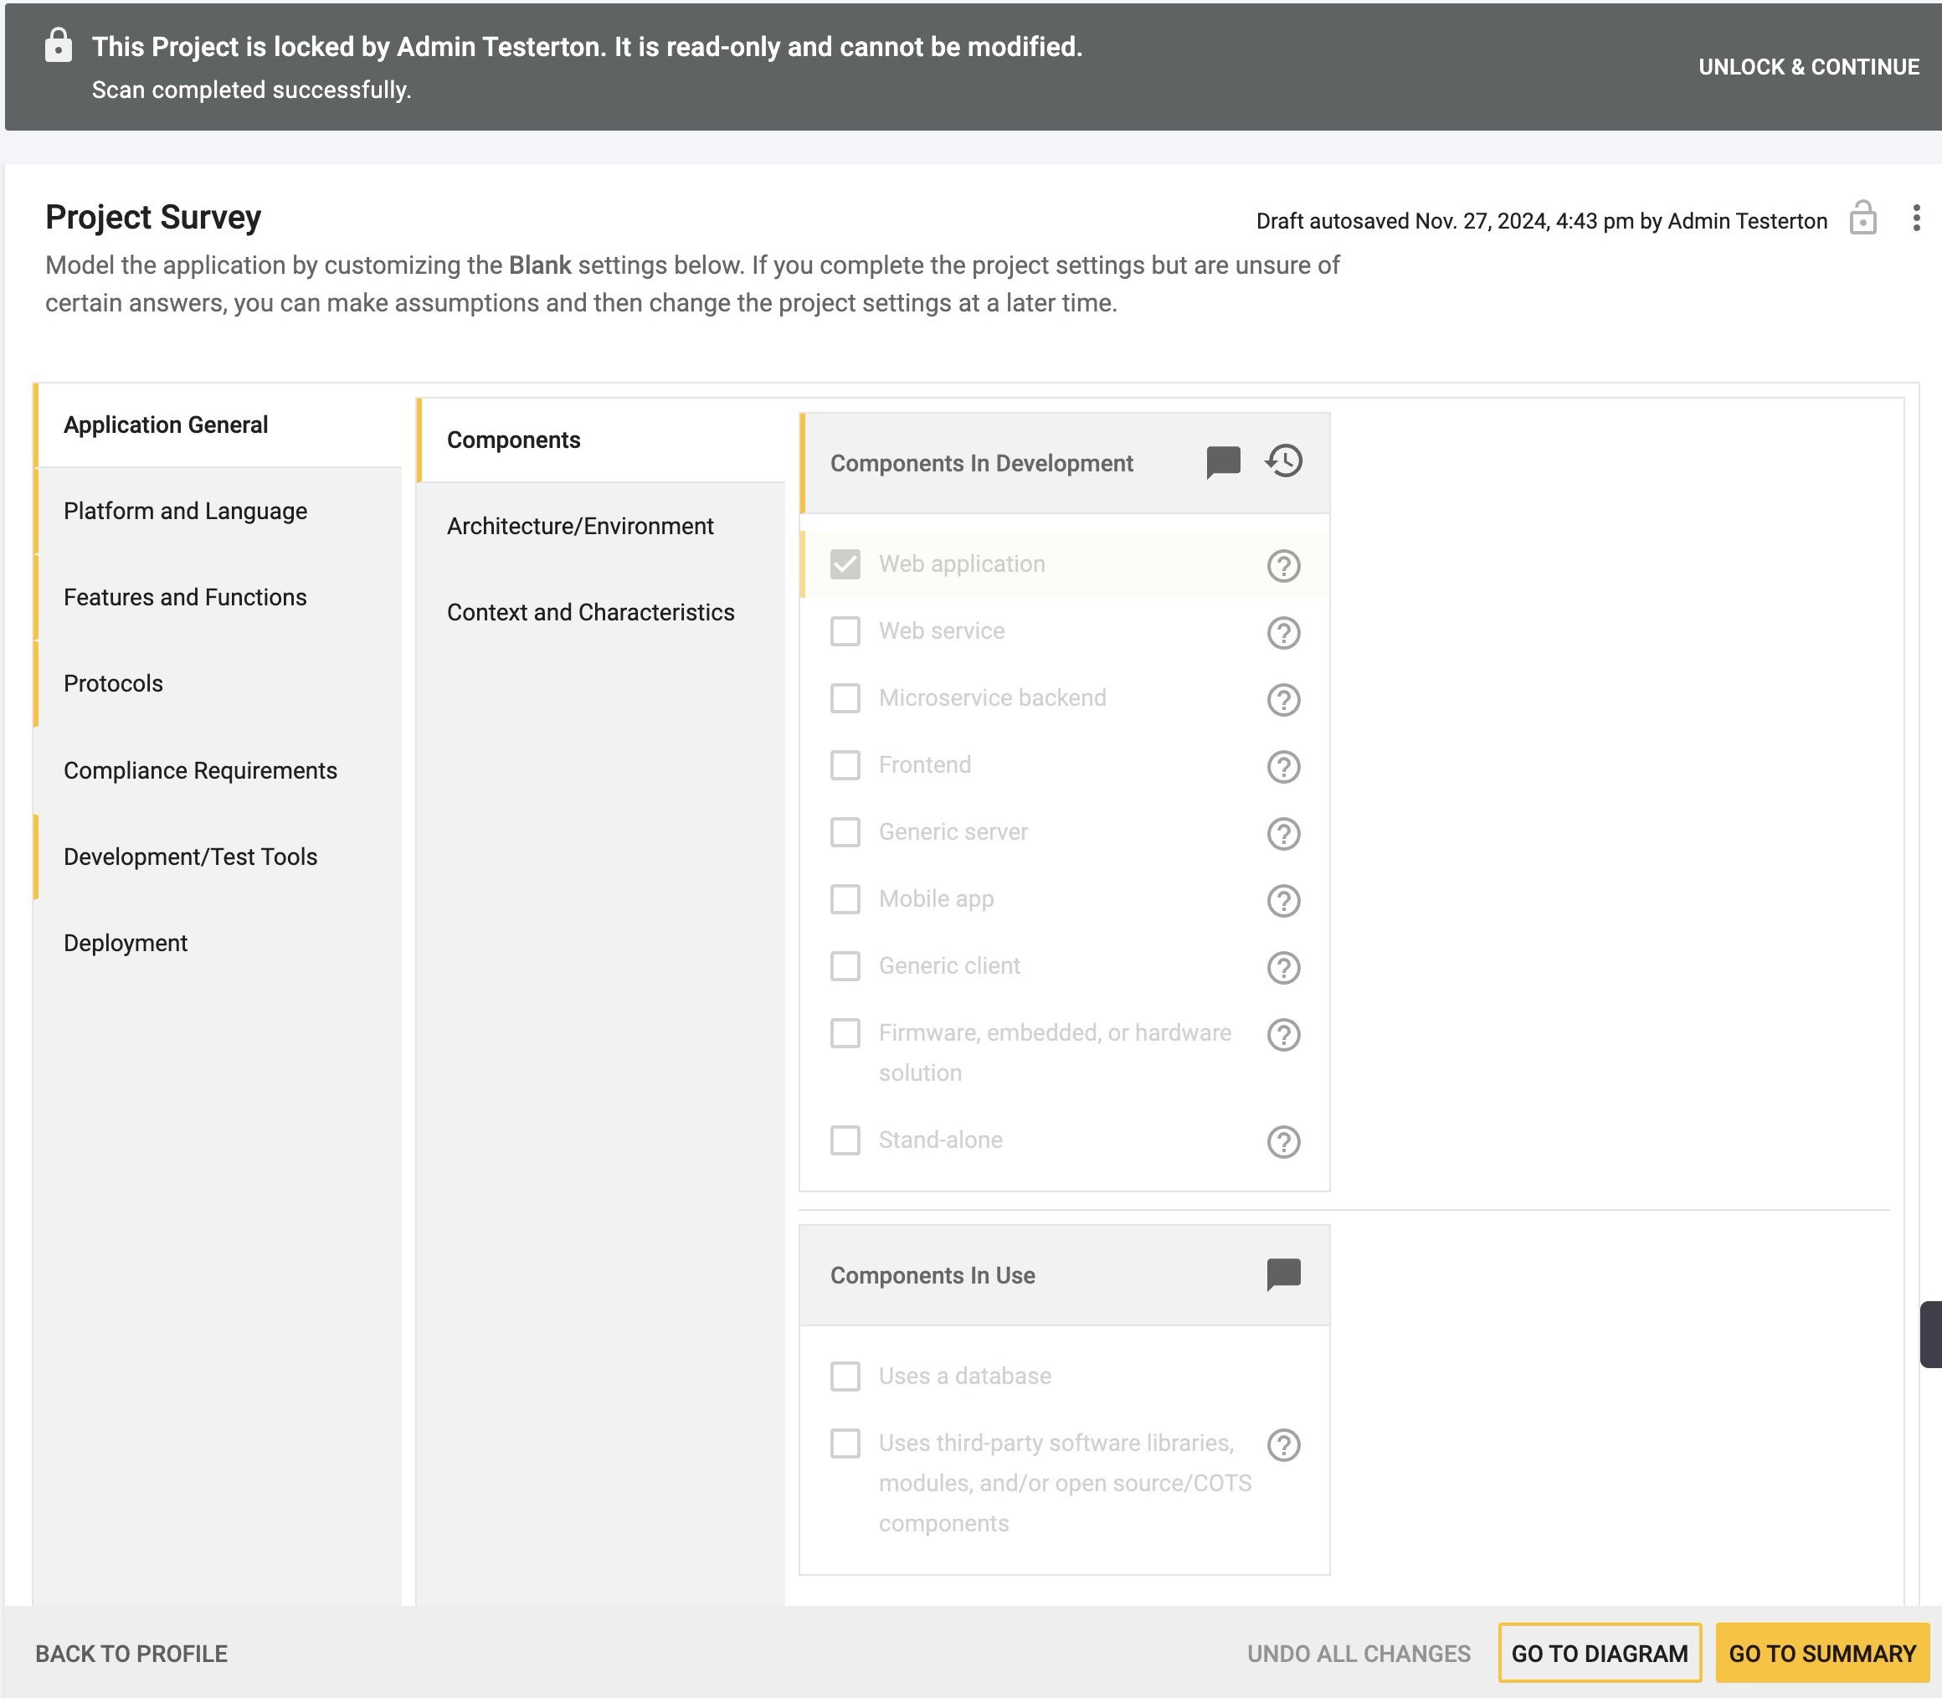
Task: Click the dark side panel handle at right edge
Action: pos(1930,1334)
